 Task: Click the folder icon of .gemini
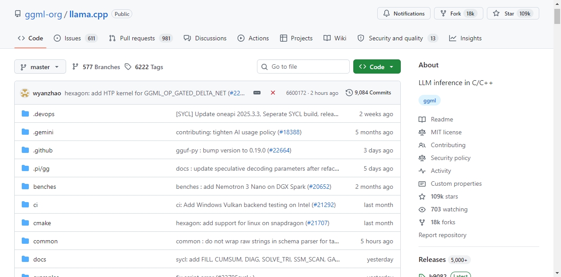tap(25, 132)
